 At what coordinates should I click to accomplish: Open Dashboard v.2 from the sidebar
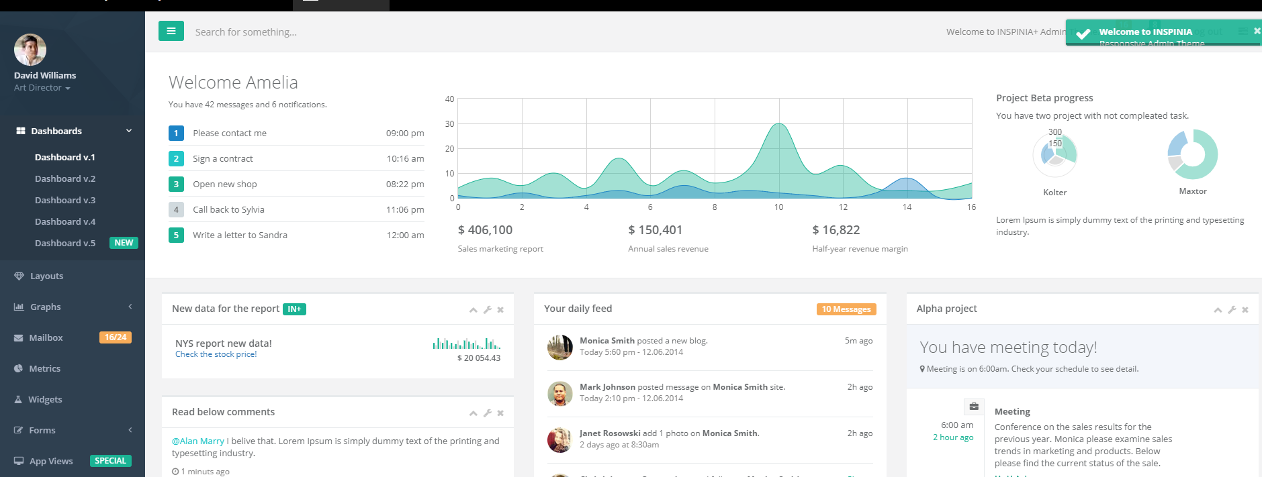65,178
